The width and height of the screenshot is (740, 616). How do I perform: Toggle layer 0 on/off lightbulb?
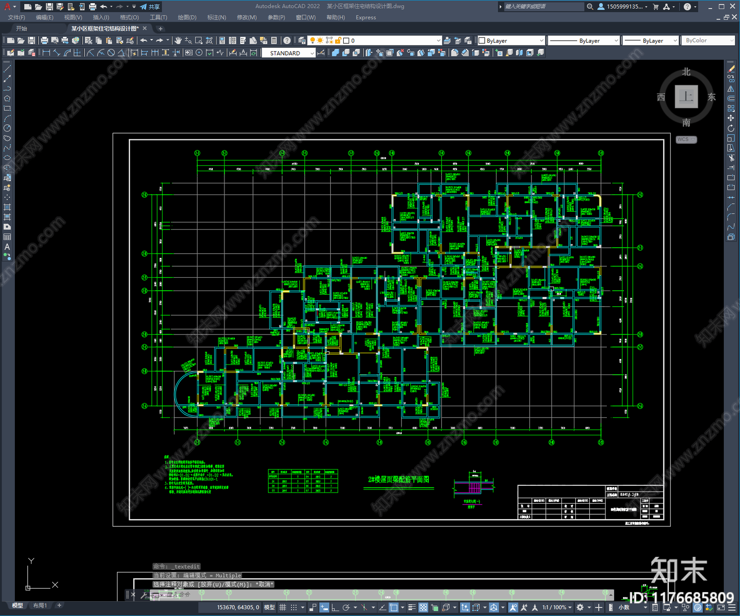point(313,41)
